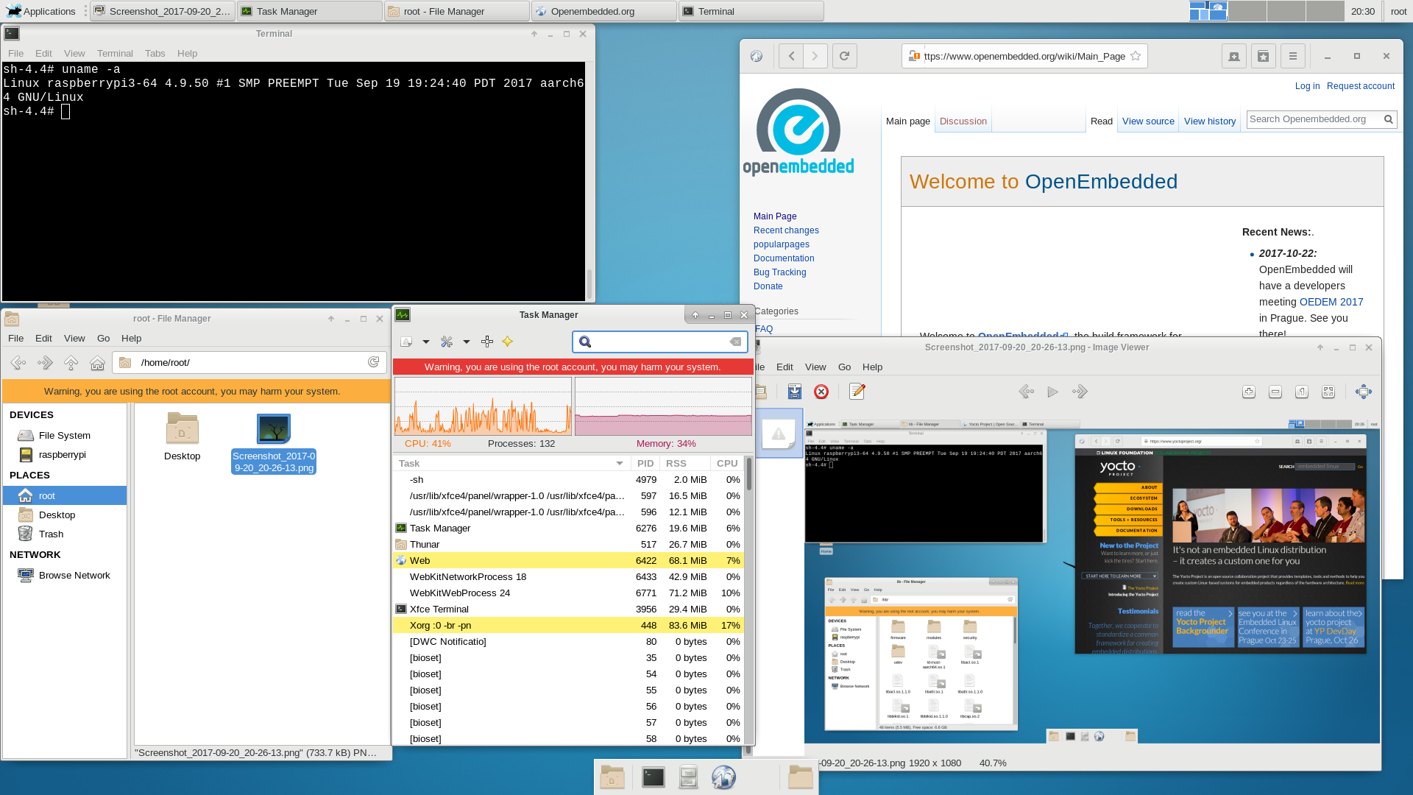Go back in File Manager

[18, 362]
